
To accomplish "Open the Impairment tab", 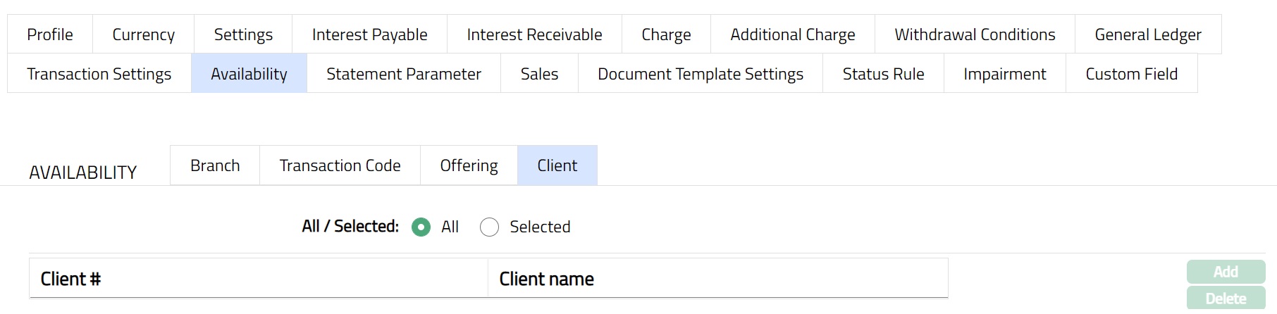I will (x=1004, y=74).
